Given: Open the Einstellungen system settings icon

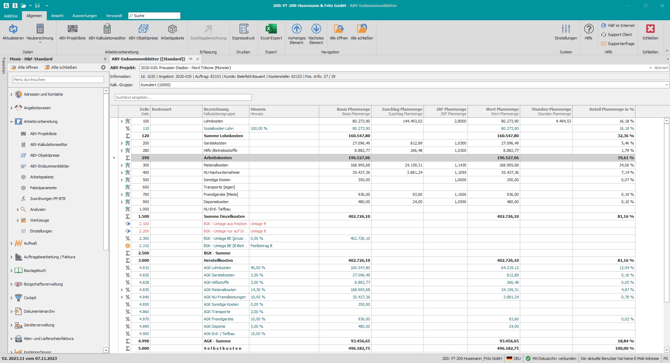Looking at the screenshot, I should 566,29.
